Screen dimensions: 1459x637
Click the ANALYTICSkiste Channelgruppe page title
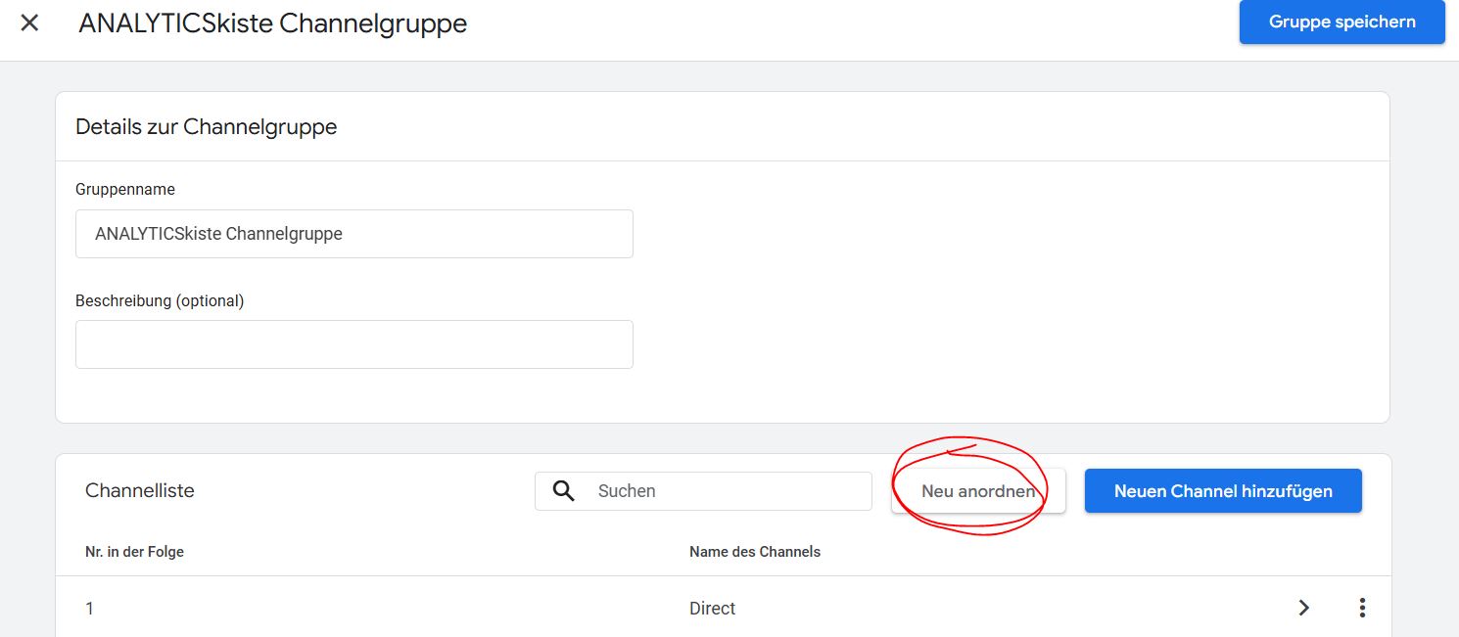point(272,23)
